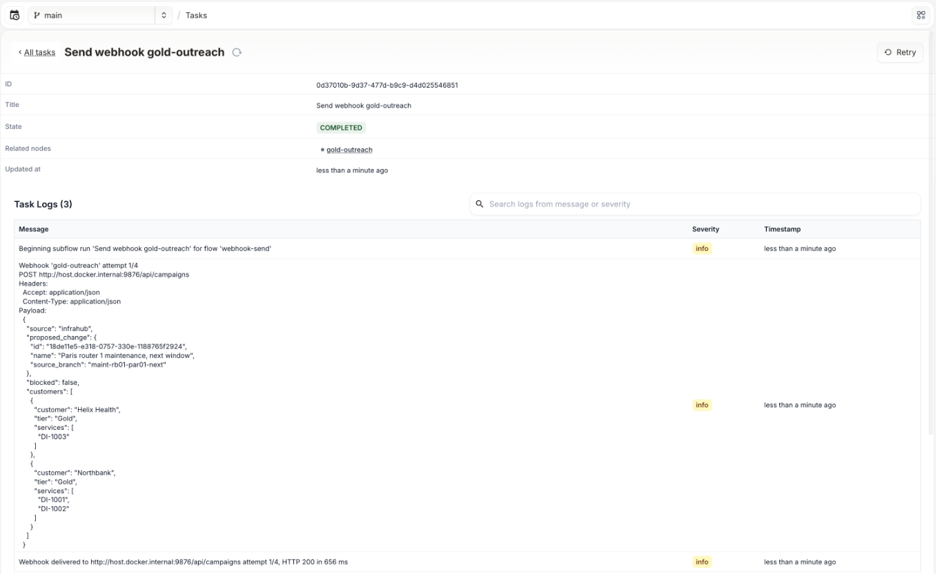
Task: Click the task ID value 0d37010b-9d37-477d-b9c9-d4d025546851
Action: tap(387, 86)
